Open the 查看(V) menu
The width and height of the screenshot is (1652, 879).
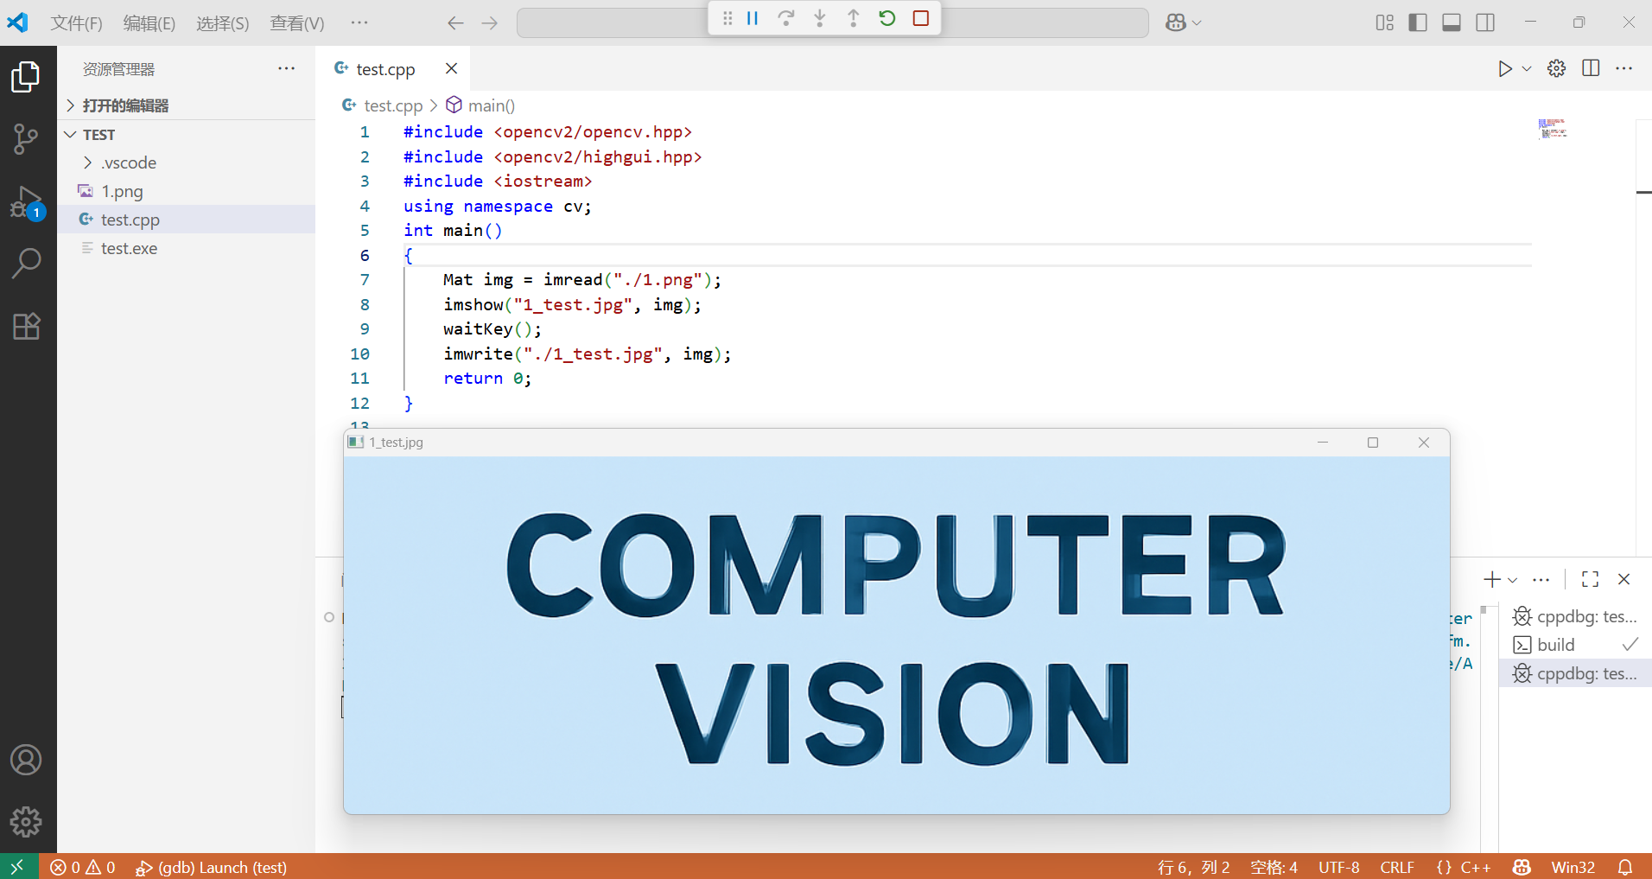[297, 23]
